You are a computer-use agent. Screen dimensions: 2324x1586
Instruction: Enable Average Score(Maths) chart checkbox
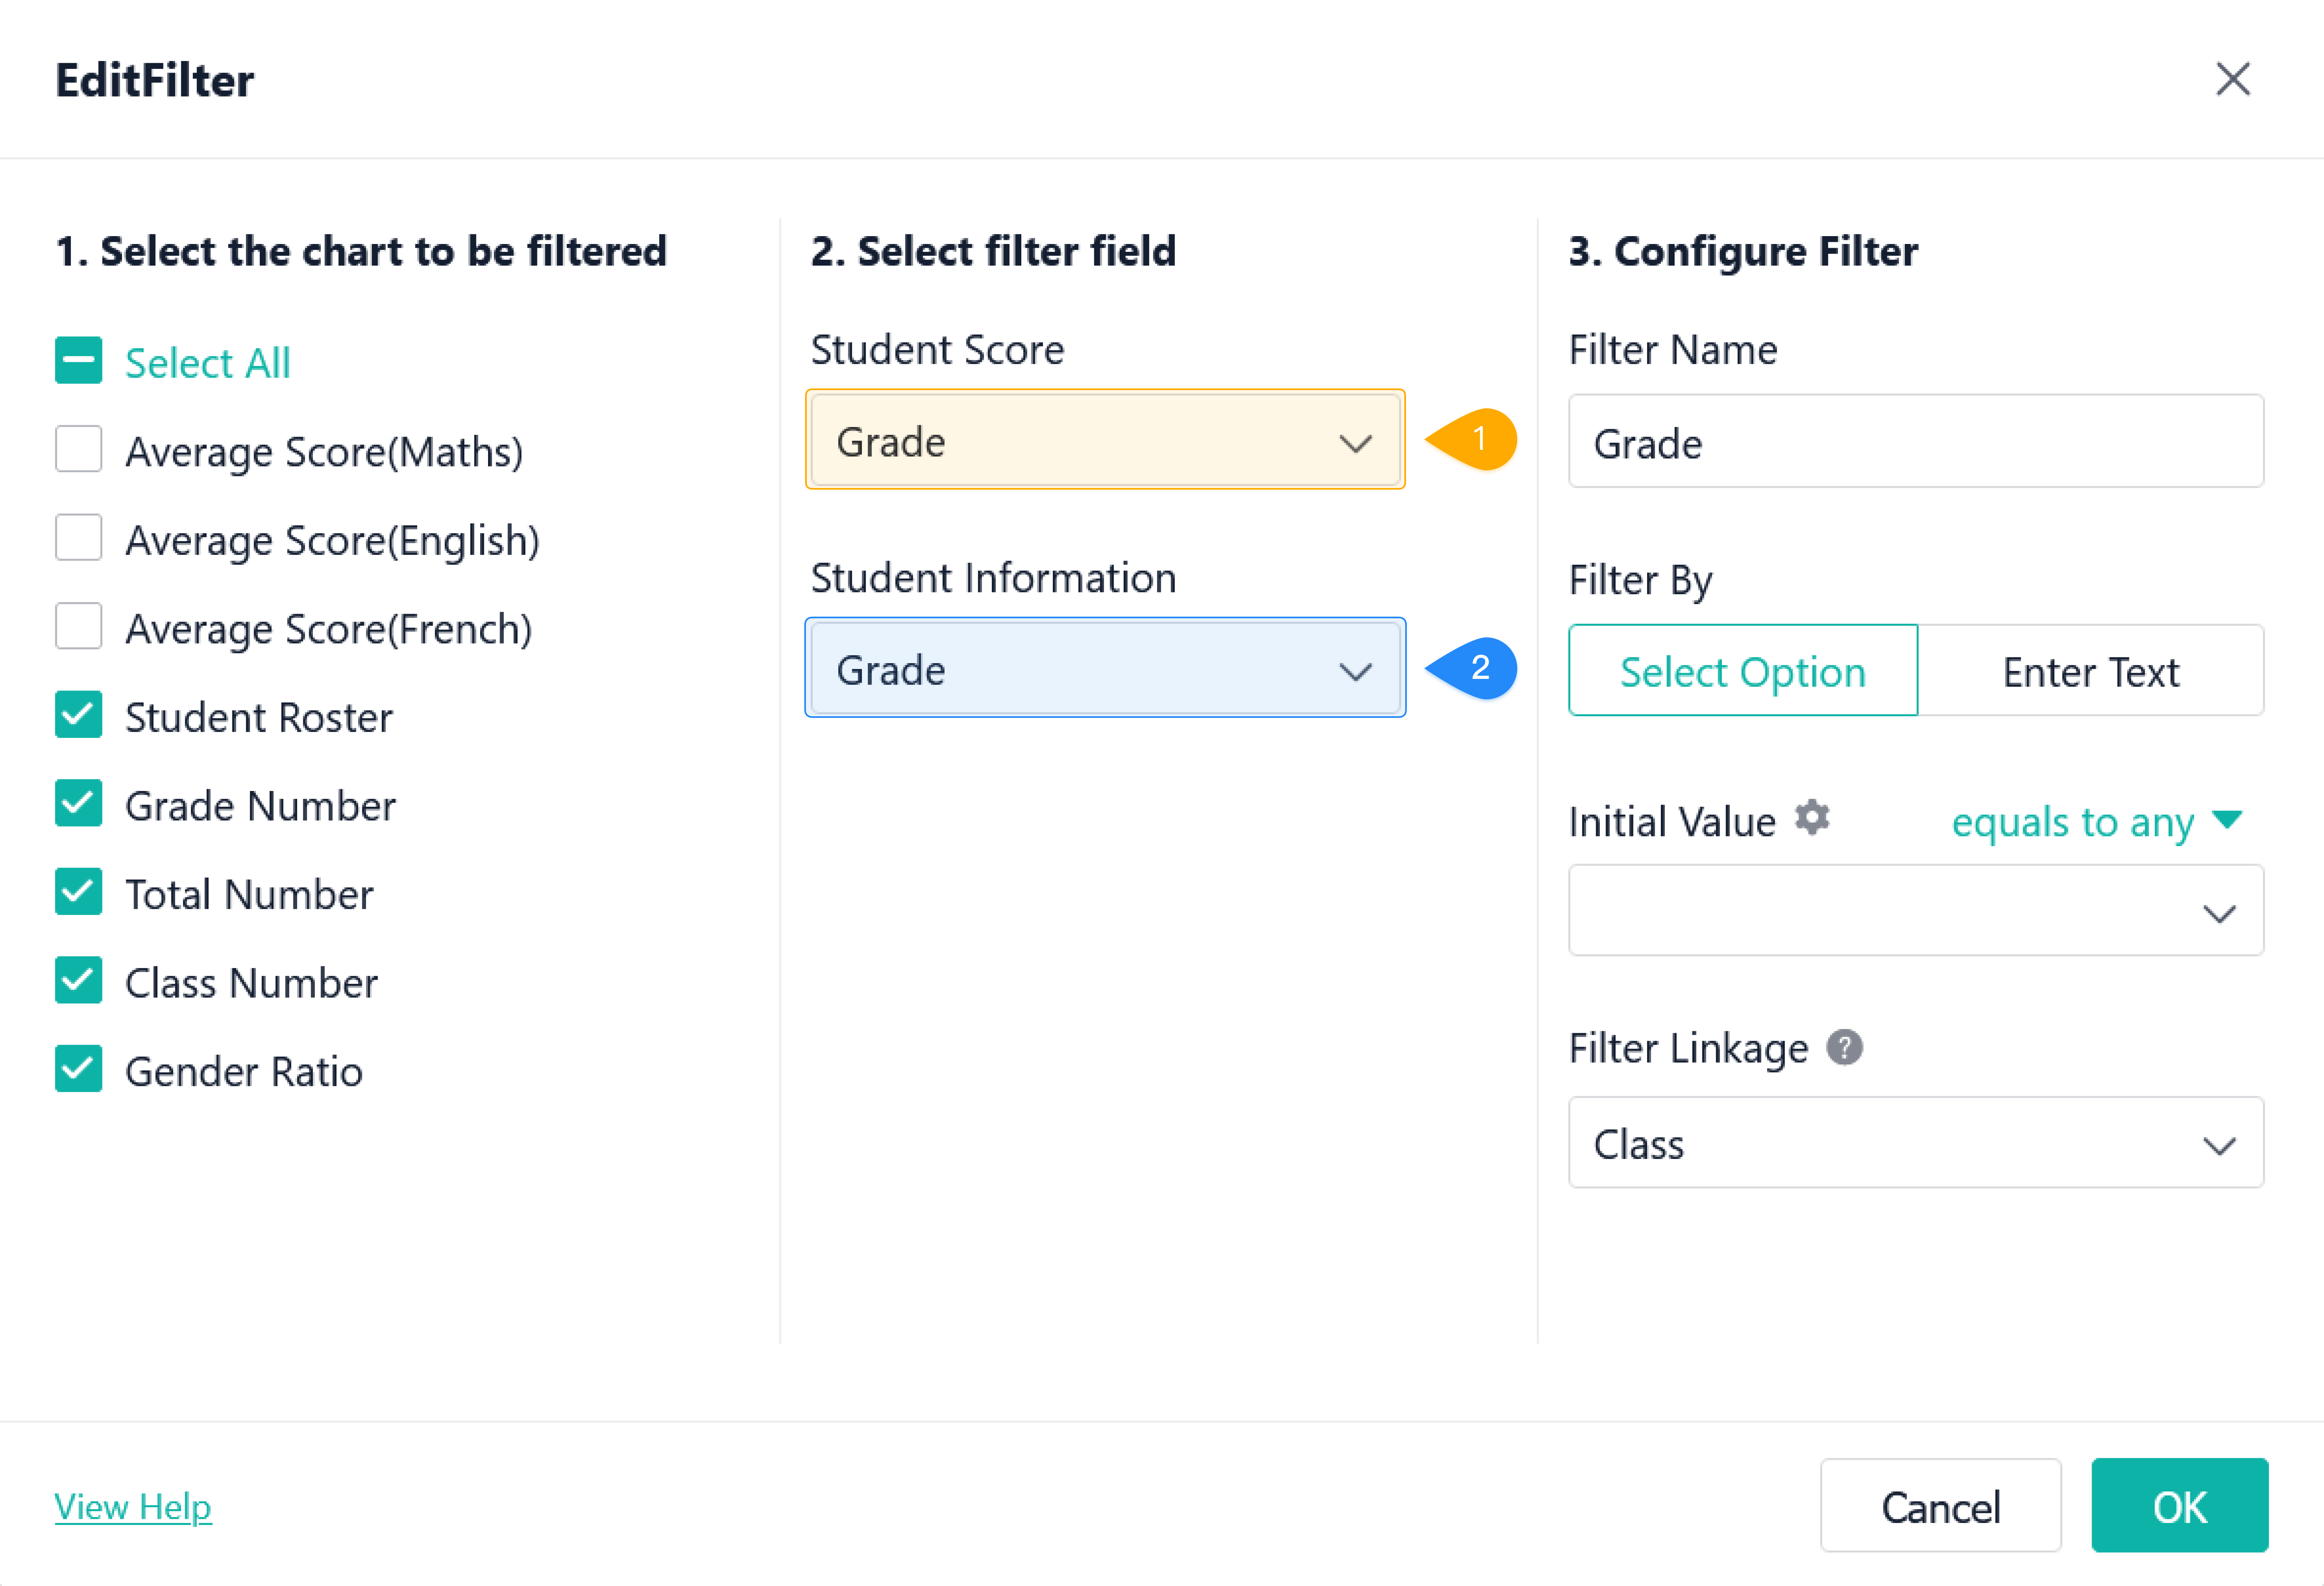click(79, 449)
